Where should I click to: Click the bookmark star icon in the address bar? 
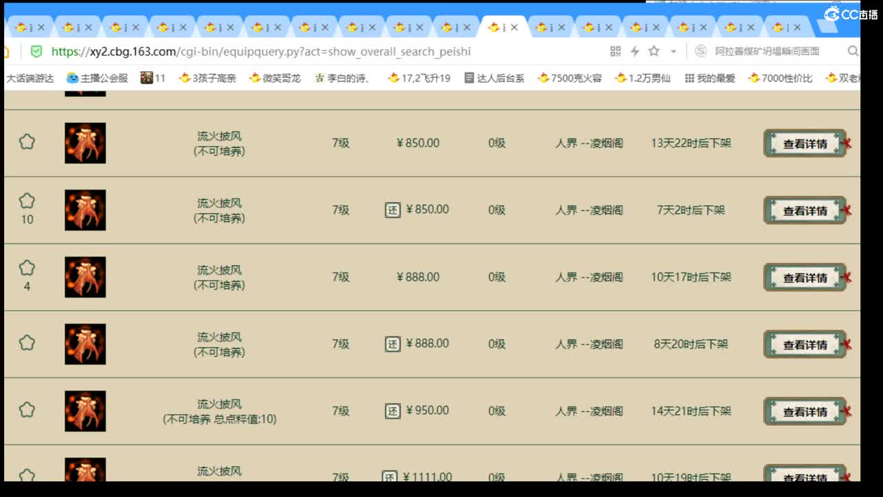point(653,51)
